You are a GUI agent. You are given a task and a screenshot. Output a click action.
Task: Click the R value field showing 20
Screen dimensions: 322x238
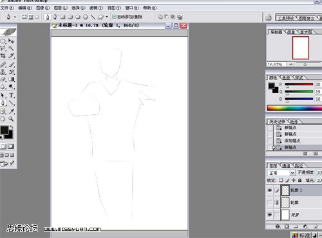coord(318,84)
